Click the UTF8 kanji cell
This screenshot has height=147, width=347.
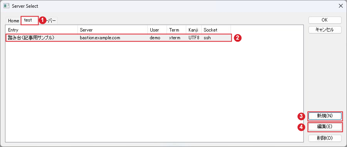tap(194, 38)
